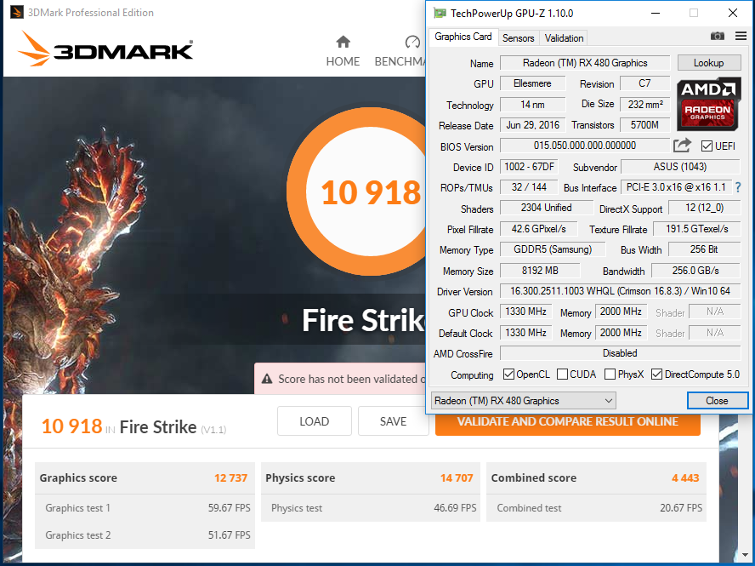The height and width of the screenshot is (566, 755).
Task: Open the GPU-Z hamburger menu icon
Action: [741, 36]
